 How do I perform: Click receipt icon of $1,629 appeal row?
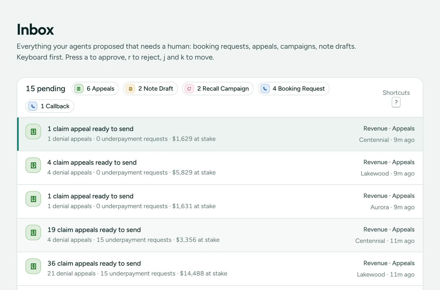tap(33, 132)
